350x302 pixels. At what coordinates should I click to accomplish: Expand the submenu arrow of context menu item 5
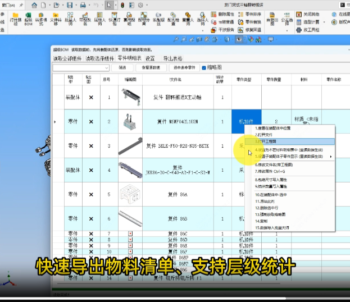coord(331,157)
